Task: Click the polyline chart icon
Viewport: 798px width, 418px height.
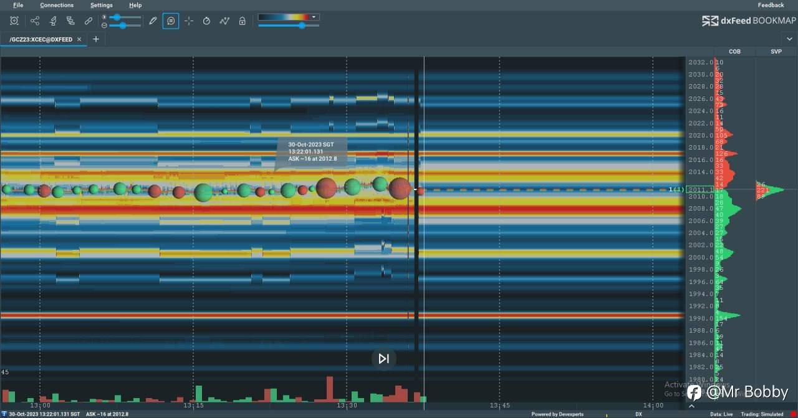Action: click(x=224, y=21)
